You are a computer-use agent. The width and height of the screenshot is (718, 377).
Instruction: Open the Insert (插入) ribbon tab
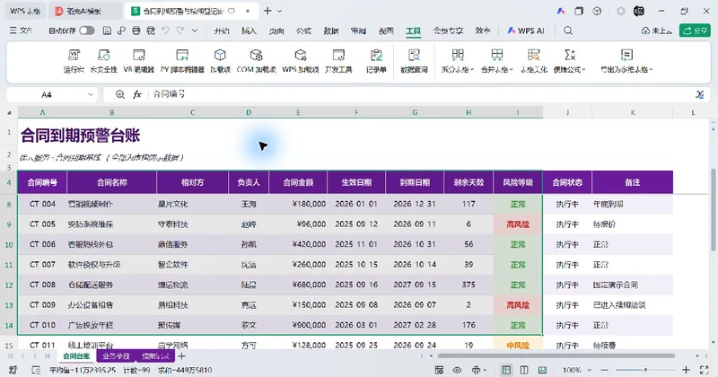click(250, 31)
